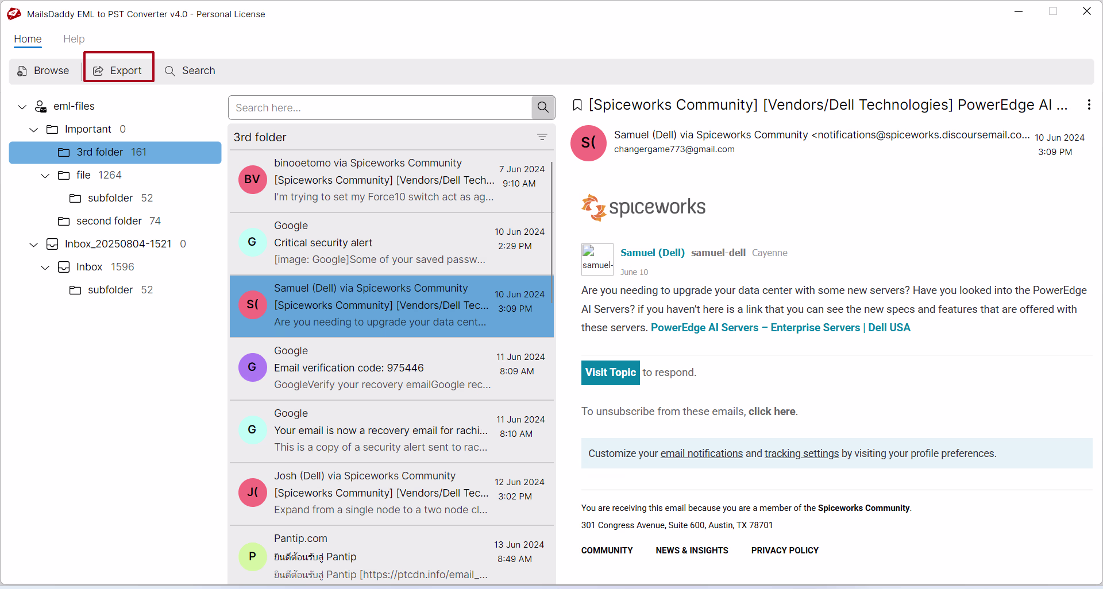Click the Search here input field
Viewport: 1103px width, 589px height.
coord(380,107)
